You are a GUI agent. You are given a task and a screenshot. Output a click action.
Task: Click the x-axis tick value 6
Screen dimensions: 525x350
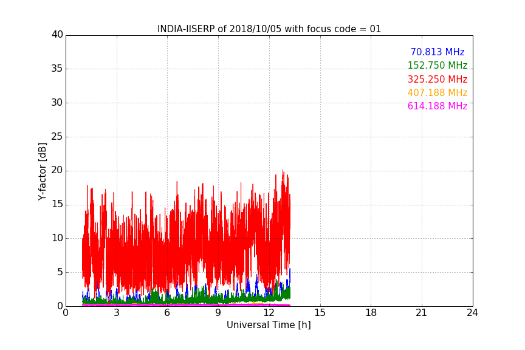(x=168, y=313)
